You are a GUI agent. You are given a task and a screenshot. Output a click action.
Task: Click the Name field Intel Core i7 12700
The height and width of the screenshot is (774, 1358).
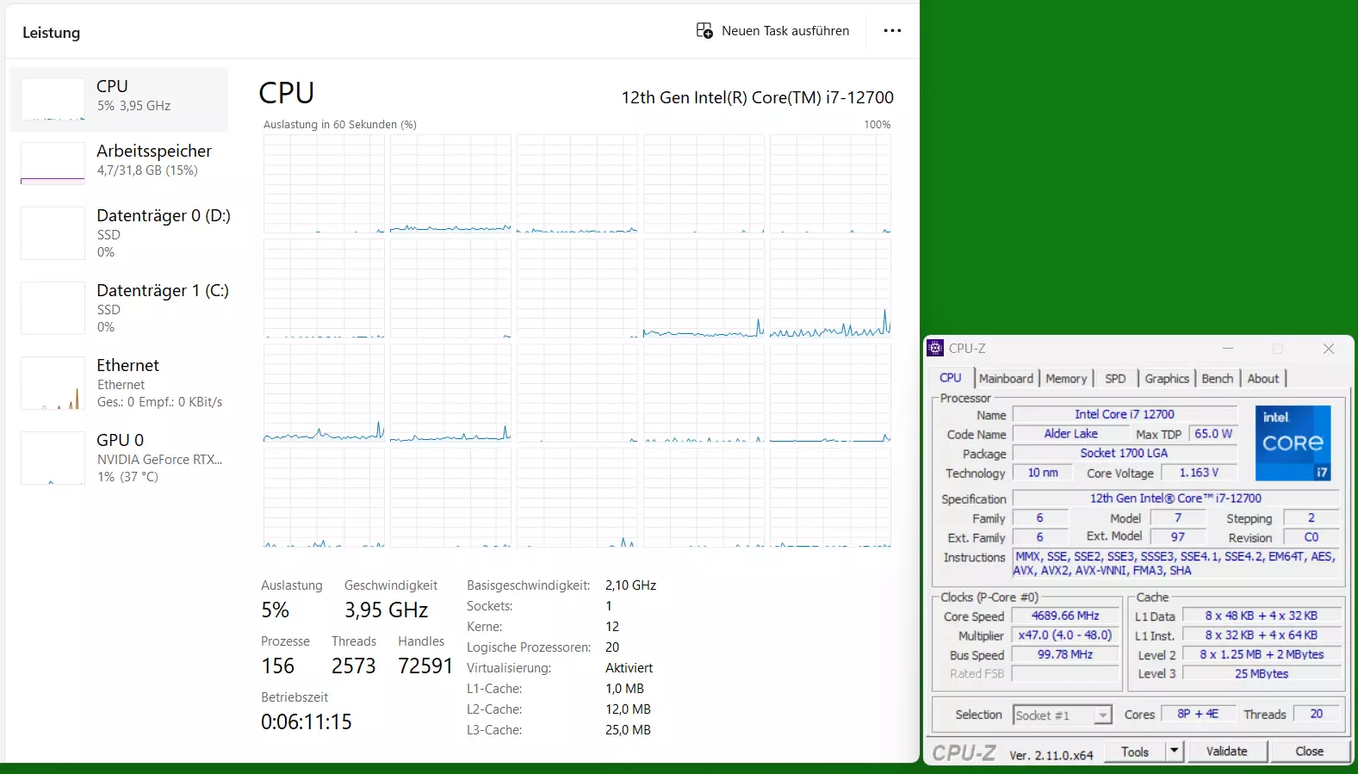coord(1125,414)
